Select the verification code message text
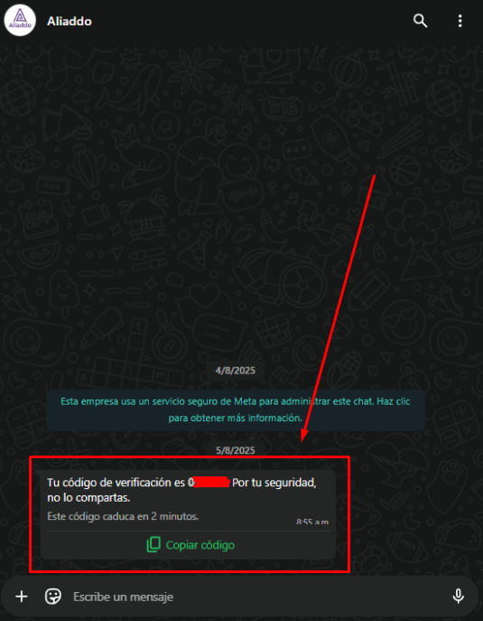Viewport: 483px width, 621px height. coord(182,490)
